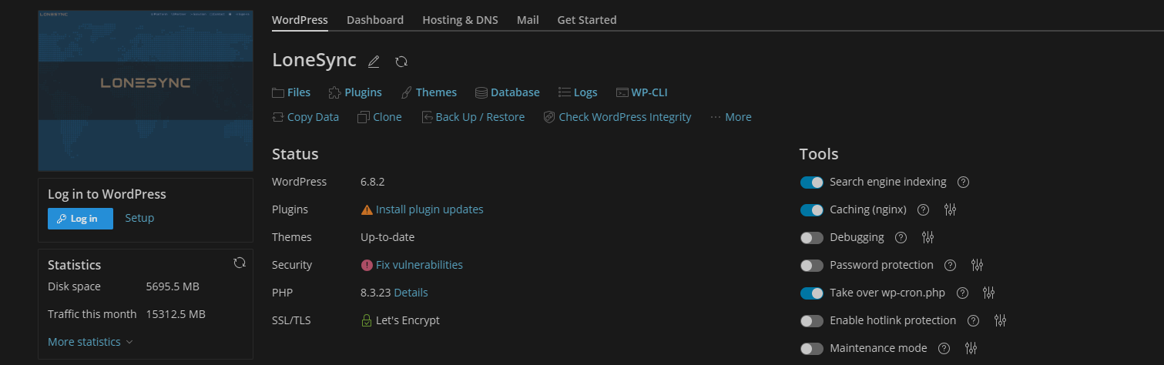Turn on Enable hotlink protection switch

click(x=812, y=320)
